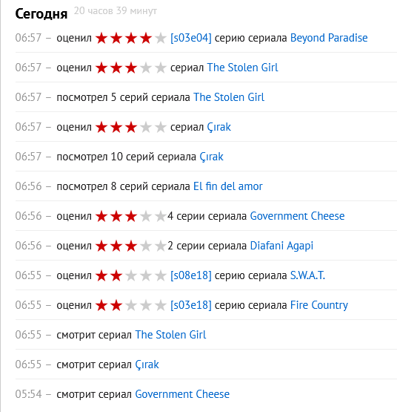Click the star rating icons for Beyond Paradise
This screenshot has width=397, height=412.
point(131,39)
